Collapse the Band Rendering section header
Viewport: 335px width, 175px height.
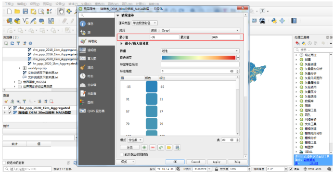coord(118,15)
